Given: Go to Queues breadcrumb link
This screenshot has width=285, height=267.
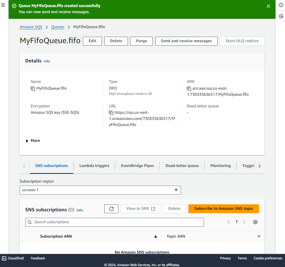Looking at the screenshot, I should 58,27.
